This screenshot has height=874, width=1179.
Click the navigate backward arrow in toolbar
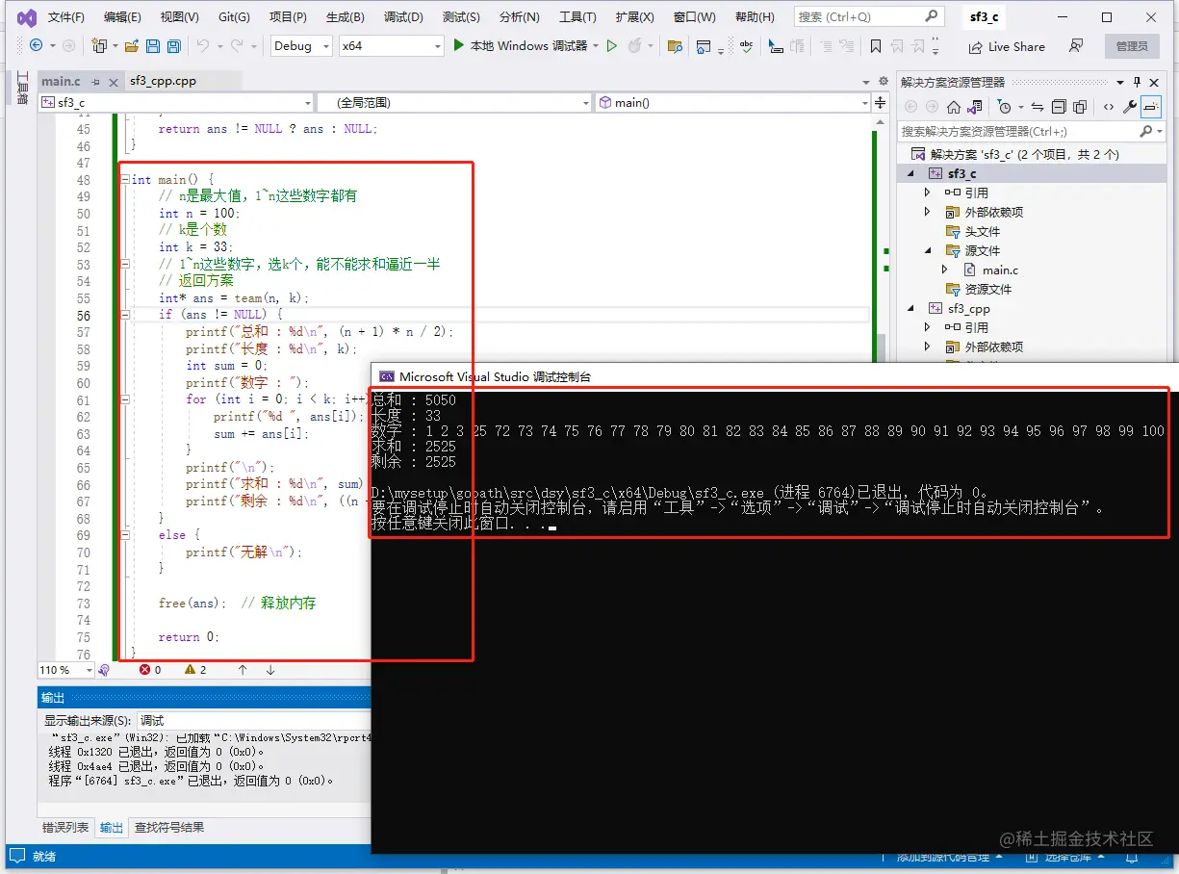tap(36, 45)
